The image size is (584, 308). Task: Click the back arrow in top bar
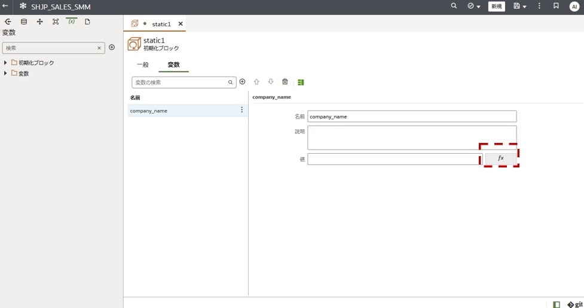pos(5,6)
